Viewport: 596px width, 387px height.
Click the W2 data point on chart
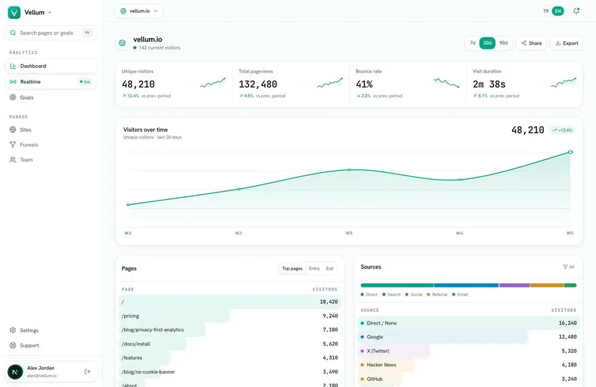(238, 189)
